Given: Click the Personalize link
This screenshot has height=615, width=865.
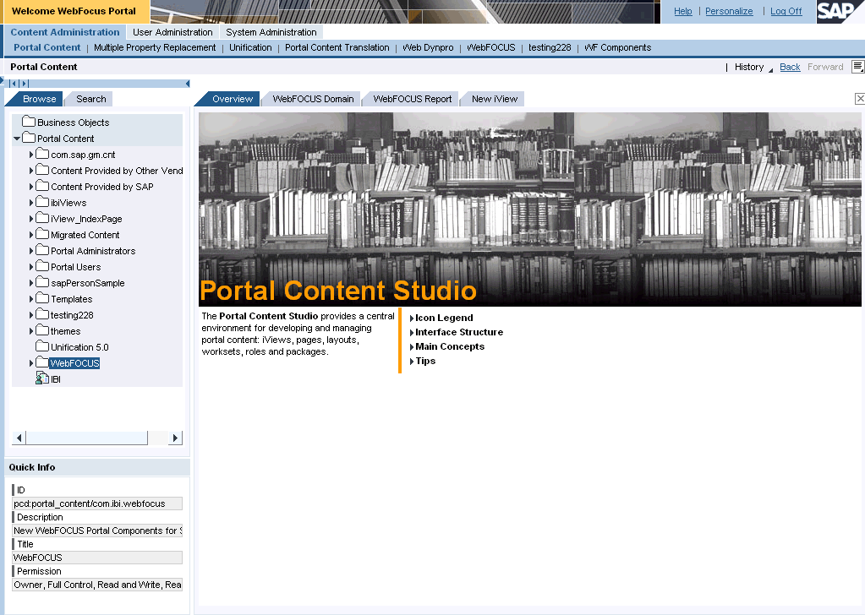Looking at the screenshot, I should [x=728, y=11].
